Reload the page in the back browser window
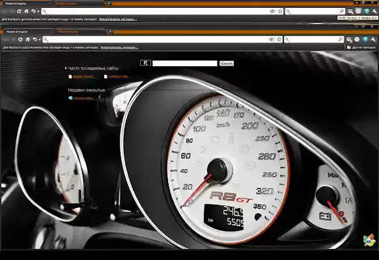Screen dimensions: 379x260 (19, 11)
